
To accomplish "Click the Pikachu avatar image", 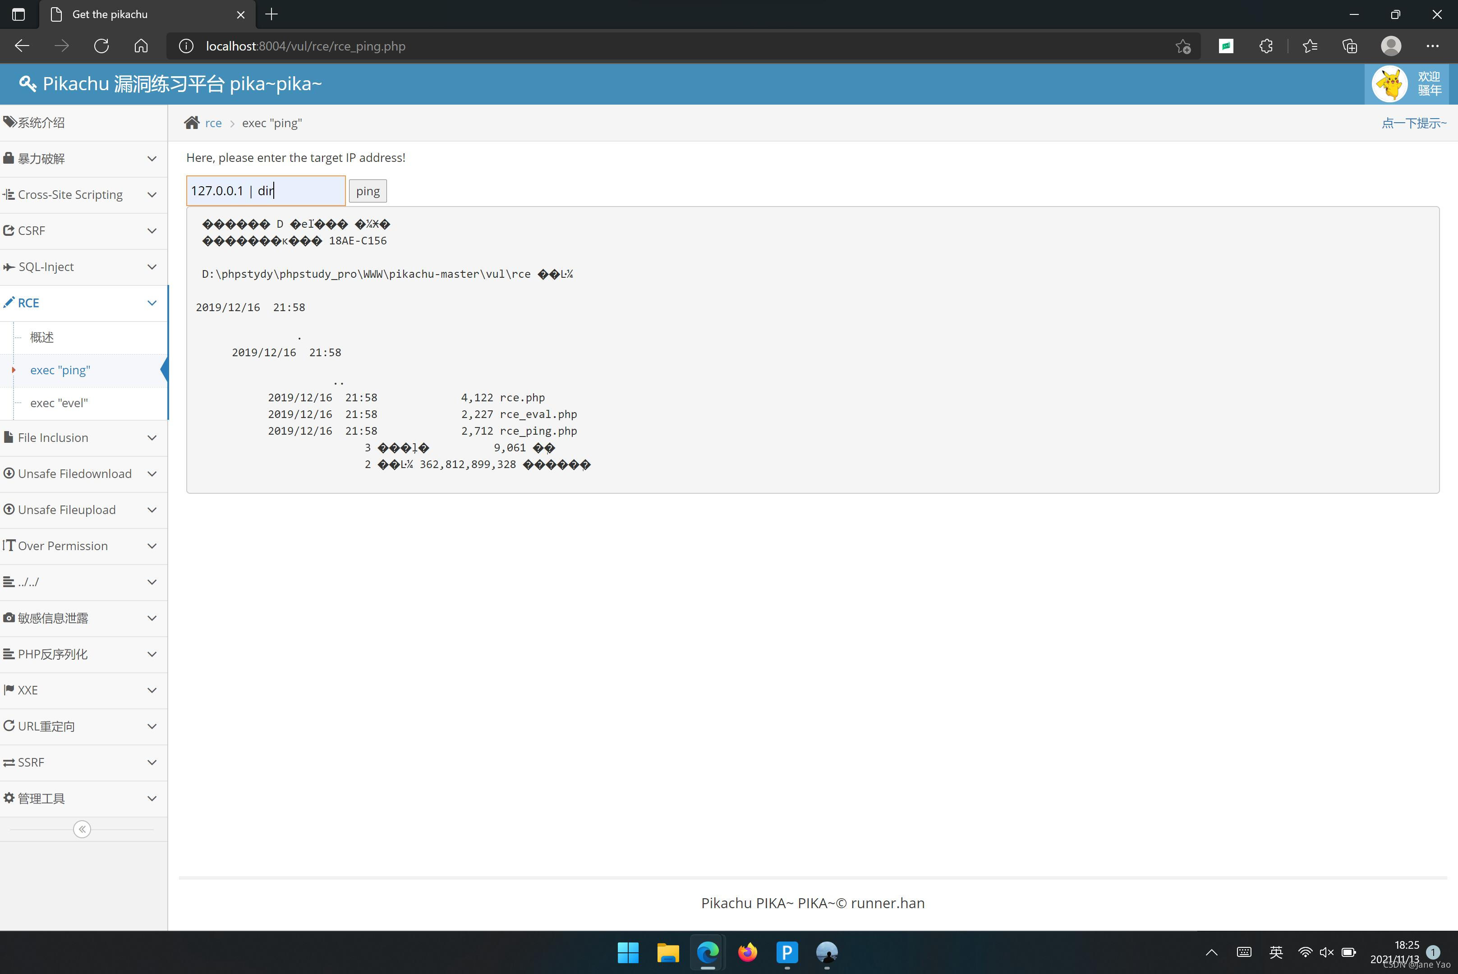I will (1389, 84).
